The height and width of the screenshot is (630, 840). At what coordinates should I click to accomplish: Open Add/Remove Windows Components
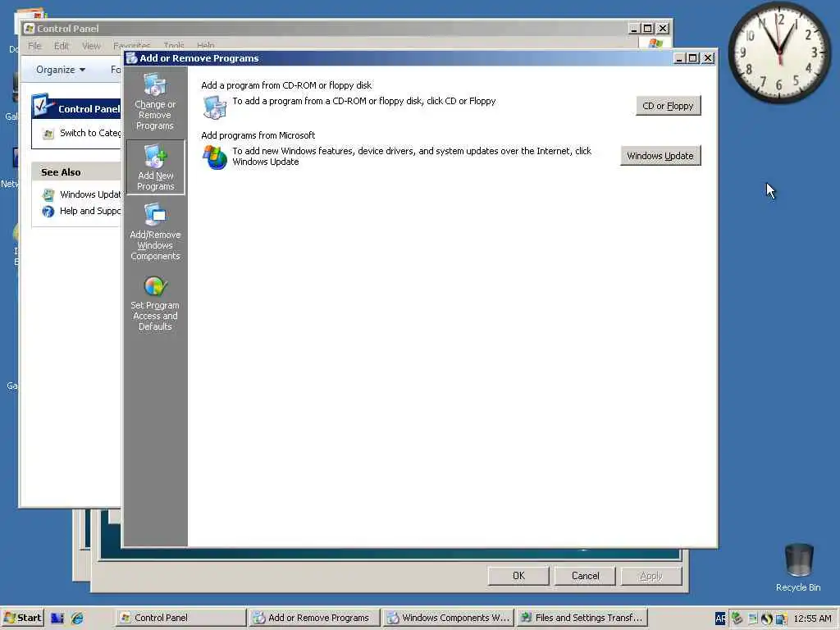155,232
